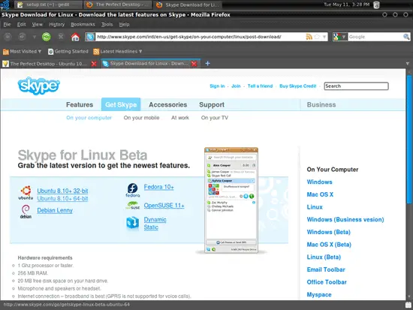413x310 pixels.
Task: Click the Forward navigation button
Action: (x=22, y=37)
